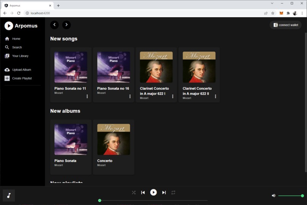Click the song progress bar
Viewport: 307px width, 205px height.
[x=153, y=200]
